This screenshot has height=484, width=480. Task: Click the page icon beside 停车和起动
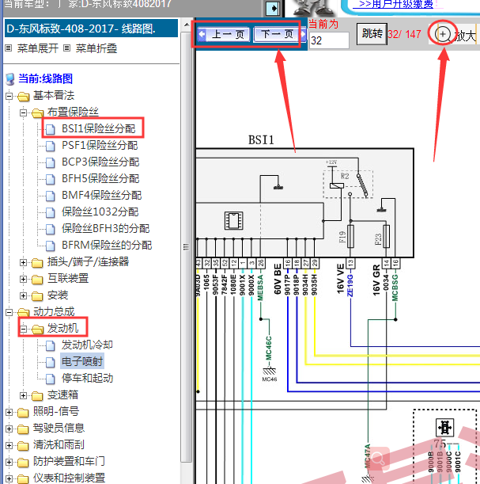51,379
